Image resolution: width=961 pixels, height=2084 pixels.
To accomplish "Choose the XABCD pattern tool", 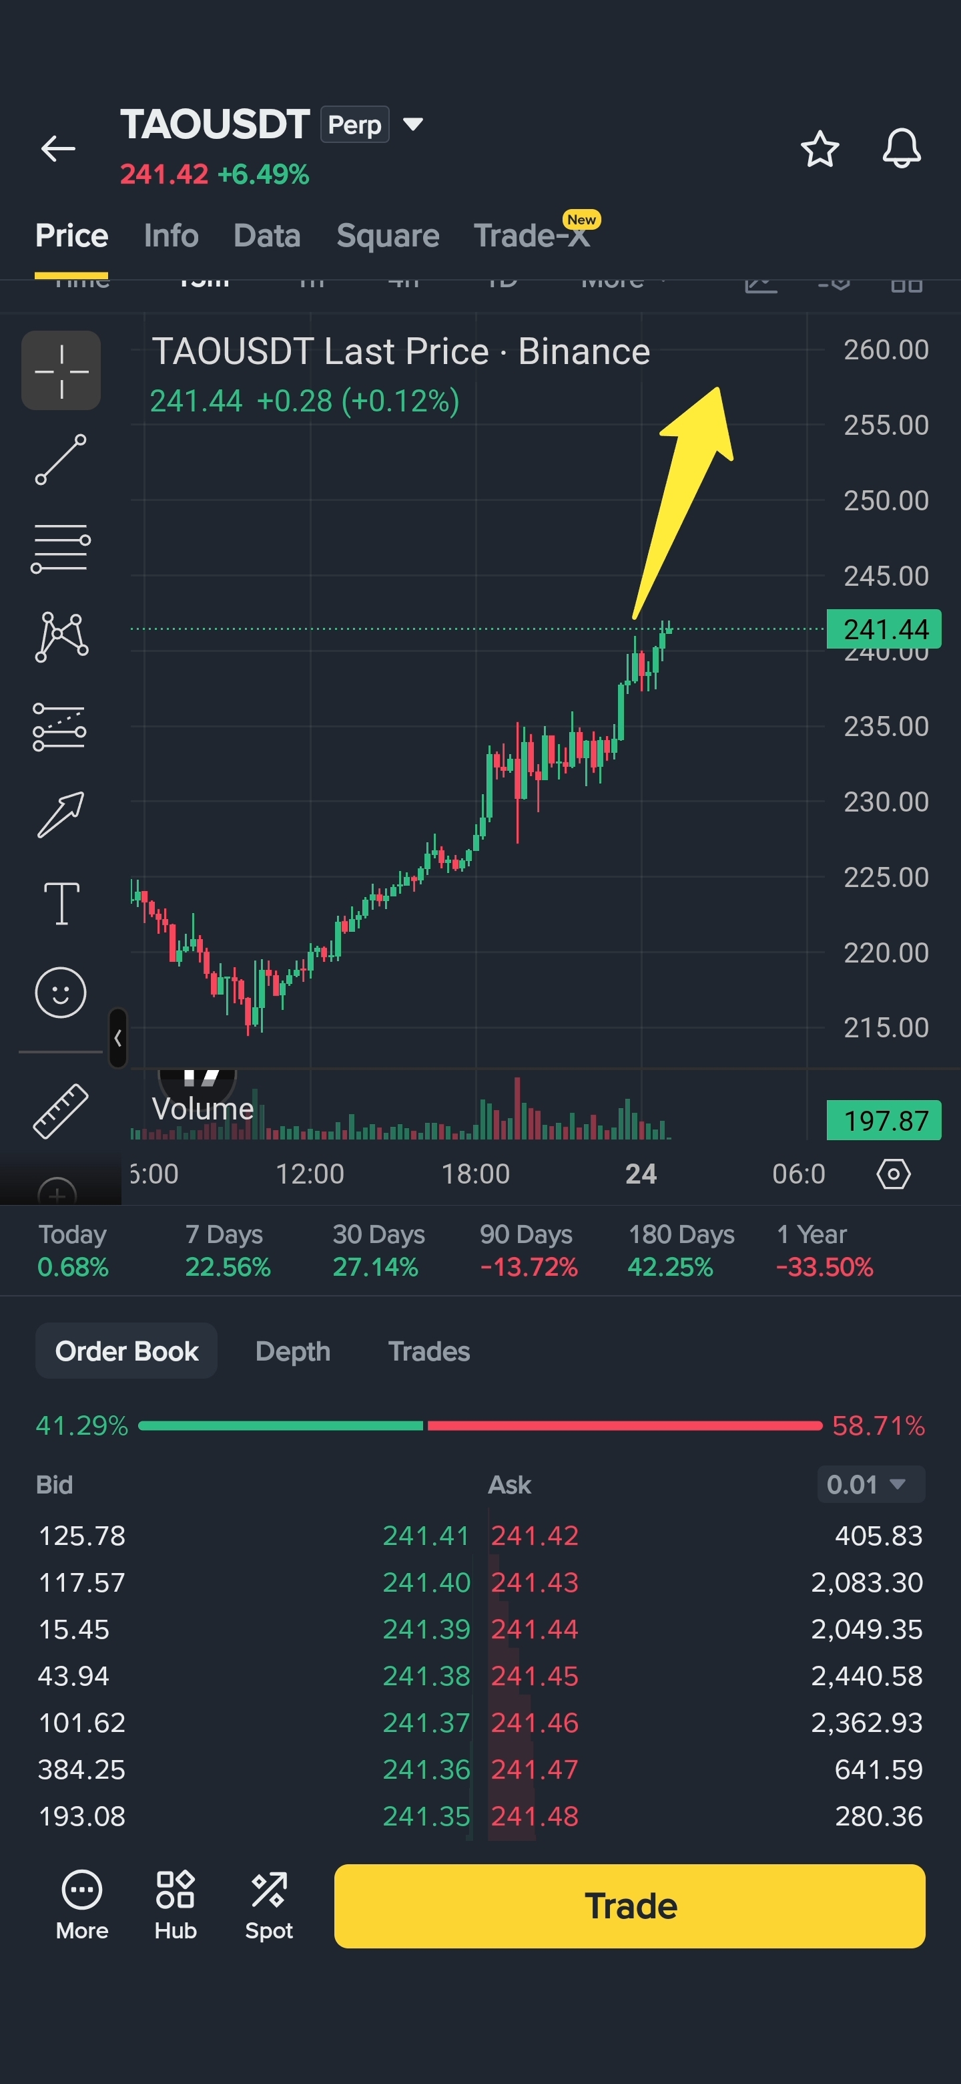I will [61, 637].
